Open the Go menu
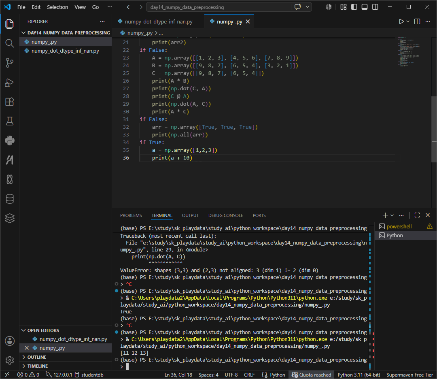437x379 pixels. point(95,7)
